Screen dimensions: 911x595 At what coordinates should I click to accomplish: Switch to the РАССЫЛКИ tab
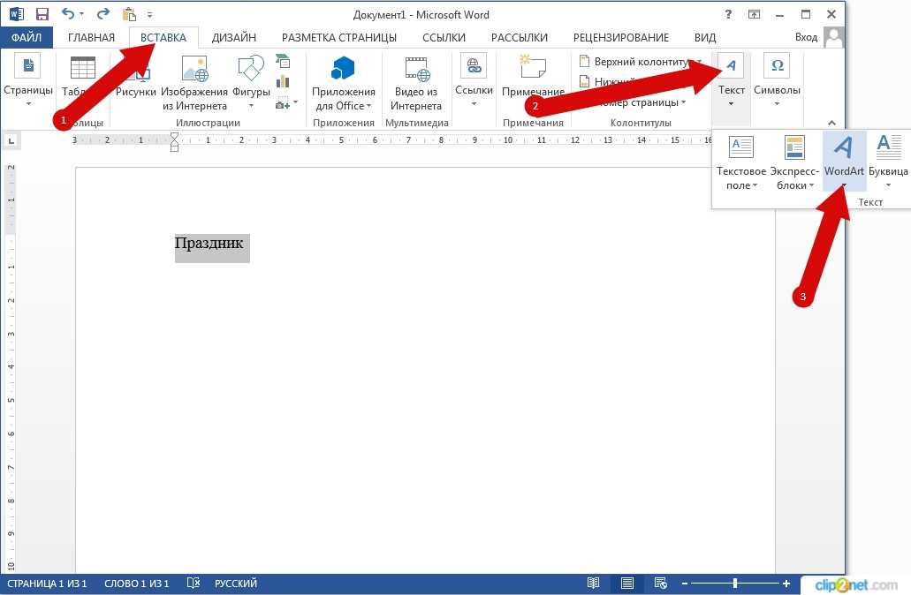coord(520,38)
